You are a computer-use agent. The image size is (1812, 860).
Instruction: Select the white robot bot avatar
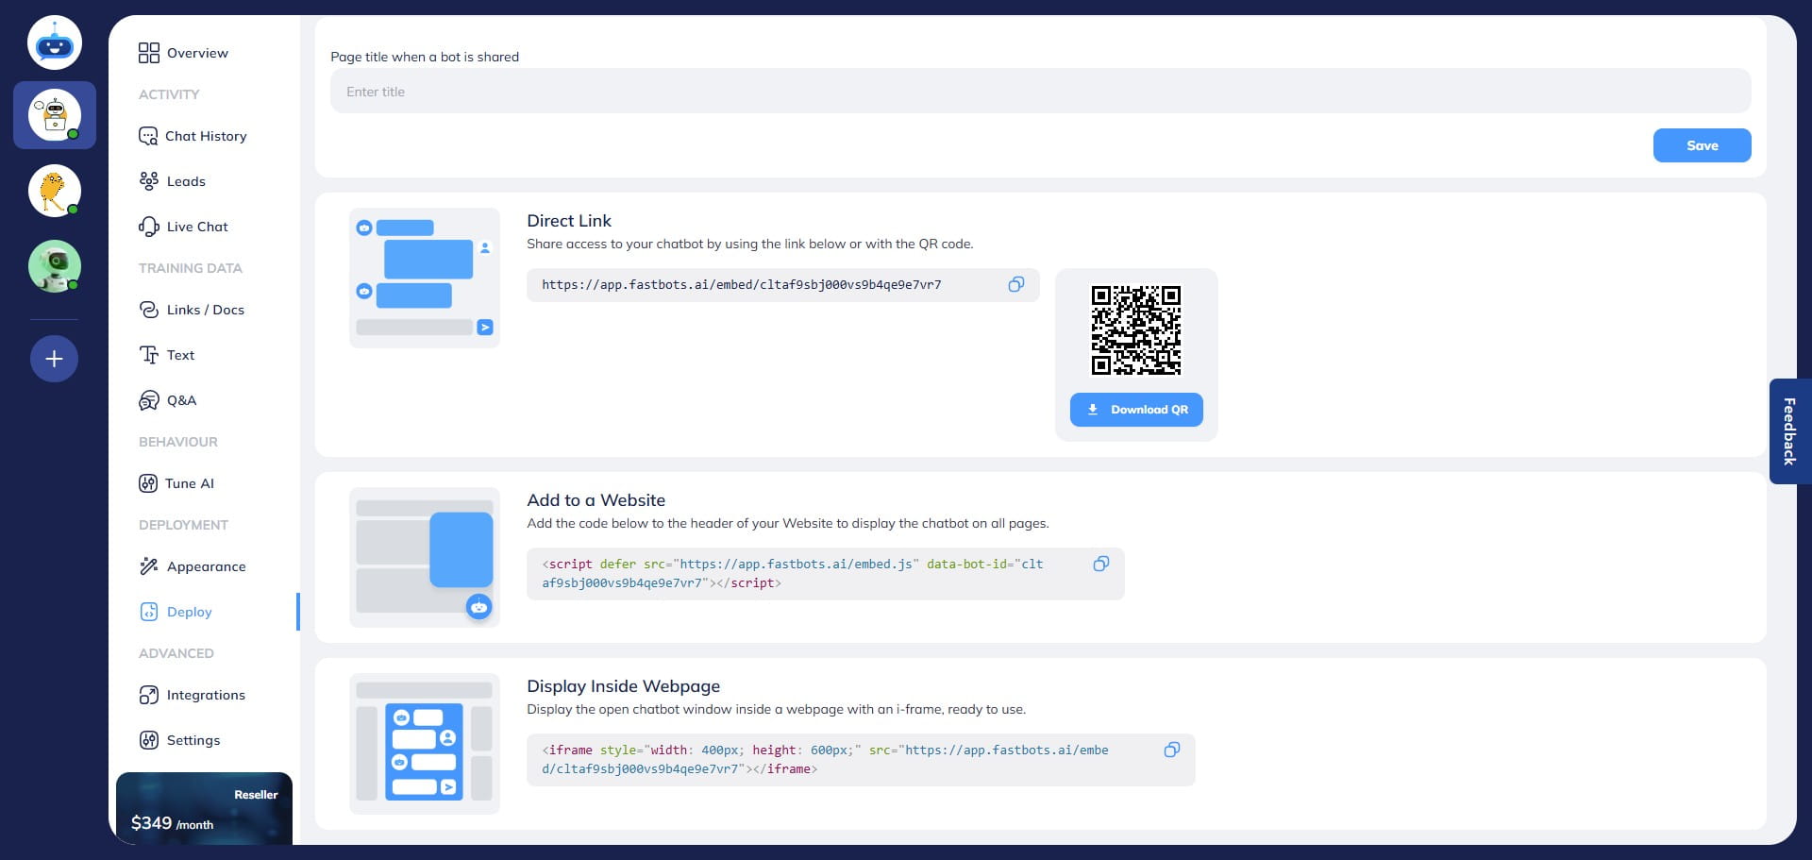point(54,115)
